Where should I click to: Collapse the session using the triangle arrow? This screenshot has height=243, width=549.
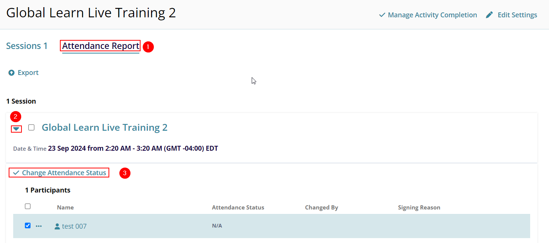pos(16,129)
